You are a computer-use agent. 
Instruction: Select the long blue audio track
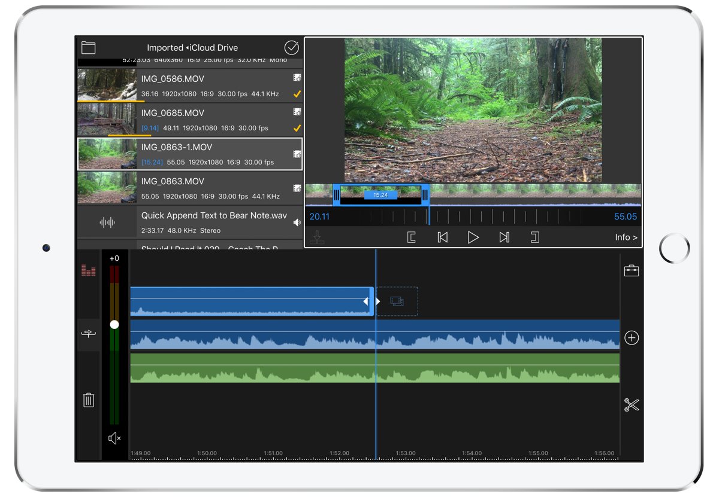pyautogui.click(x=375, y=334)
